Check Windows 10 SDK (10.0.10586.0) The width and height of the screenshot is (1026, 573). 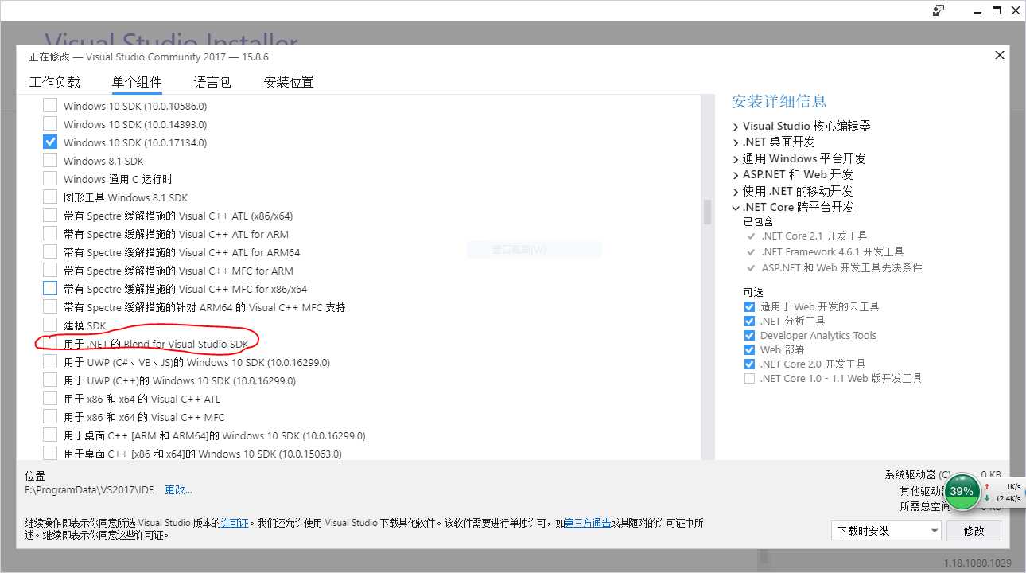tap(50, 105)
